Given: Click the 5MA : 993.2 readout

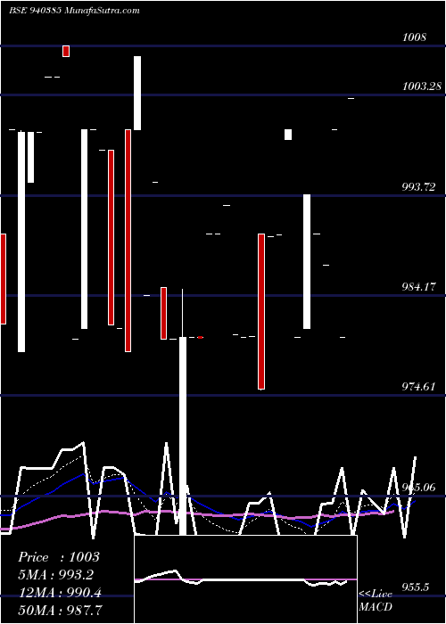Looking at the screenshot, I should [x=56, y=575].
